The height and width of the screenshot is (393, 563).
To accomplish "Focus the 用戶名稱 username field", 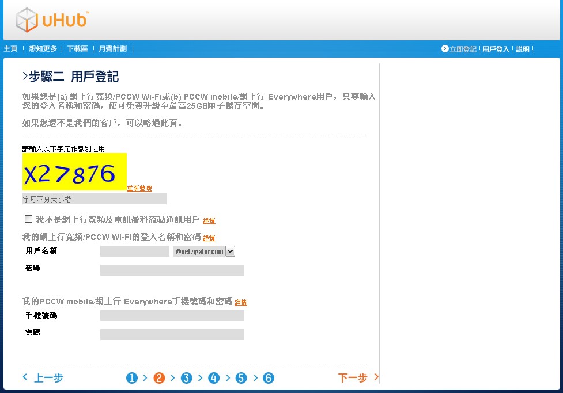I will pos(135,251).
